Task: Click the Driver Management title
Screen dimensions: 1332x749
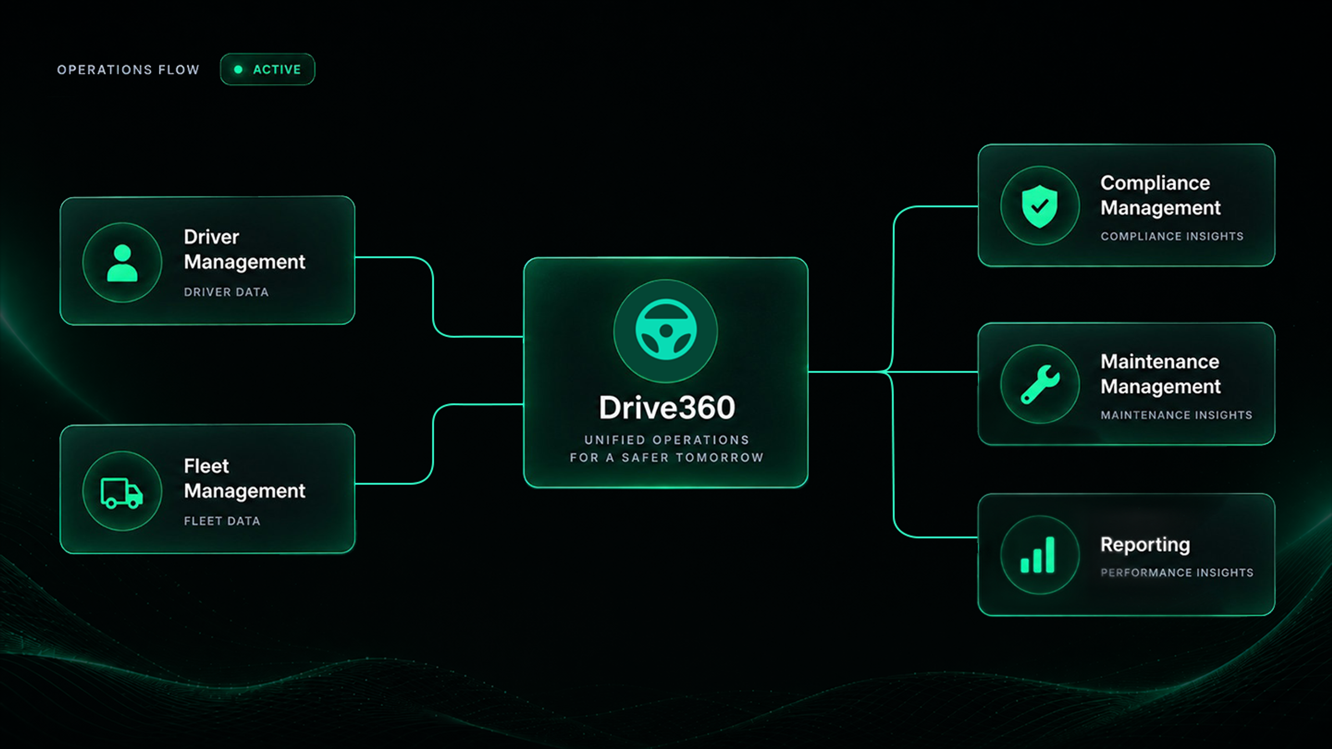Action: [245, 250]
